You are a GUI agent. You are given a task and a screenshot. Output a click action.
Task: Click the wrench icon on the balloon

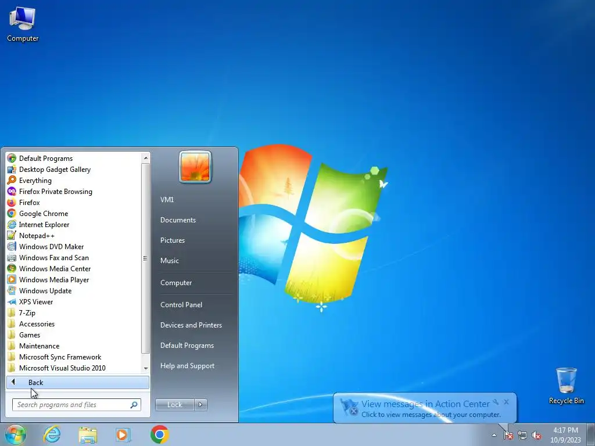pos(496,402)
